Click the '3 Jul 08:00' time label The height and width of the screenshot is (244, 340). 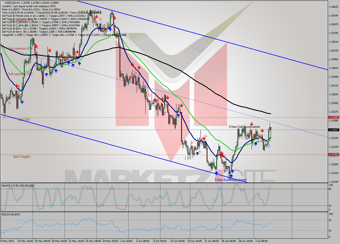(x=261, y=241)
